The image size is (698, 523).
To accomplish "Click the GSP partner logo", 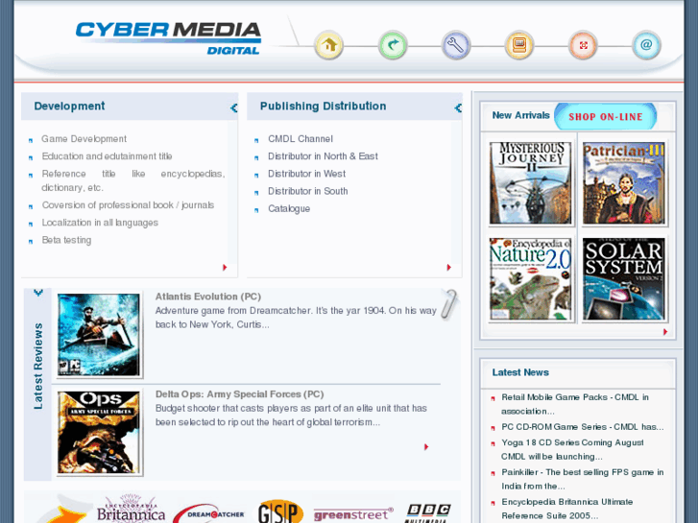I will pos(280,511).
